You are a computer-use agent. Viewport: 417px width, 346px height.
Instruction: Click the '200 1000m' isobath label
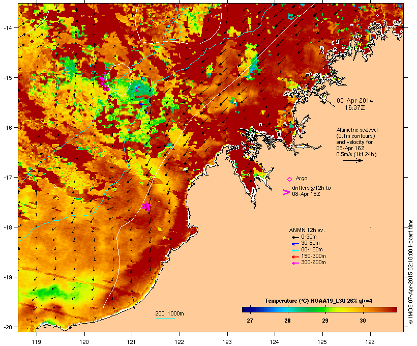pyautogui.click(x=169, y=313)
